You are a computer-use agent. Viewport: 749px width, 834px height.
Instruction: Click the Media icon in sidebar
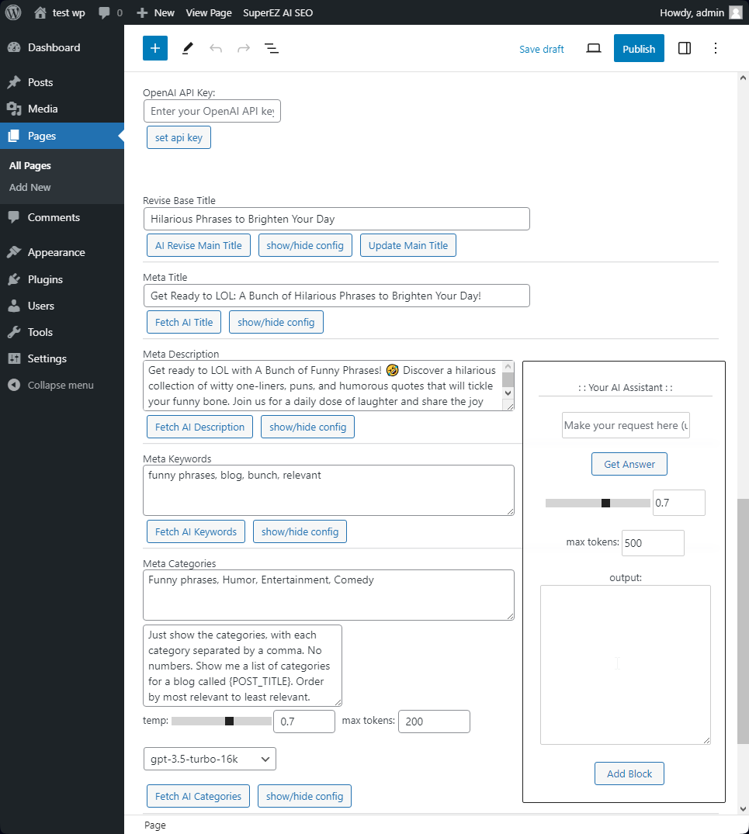coord(14,109)
